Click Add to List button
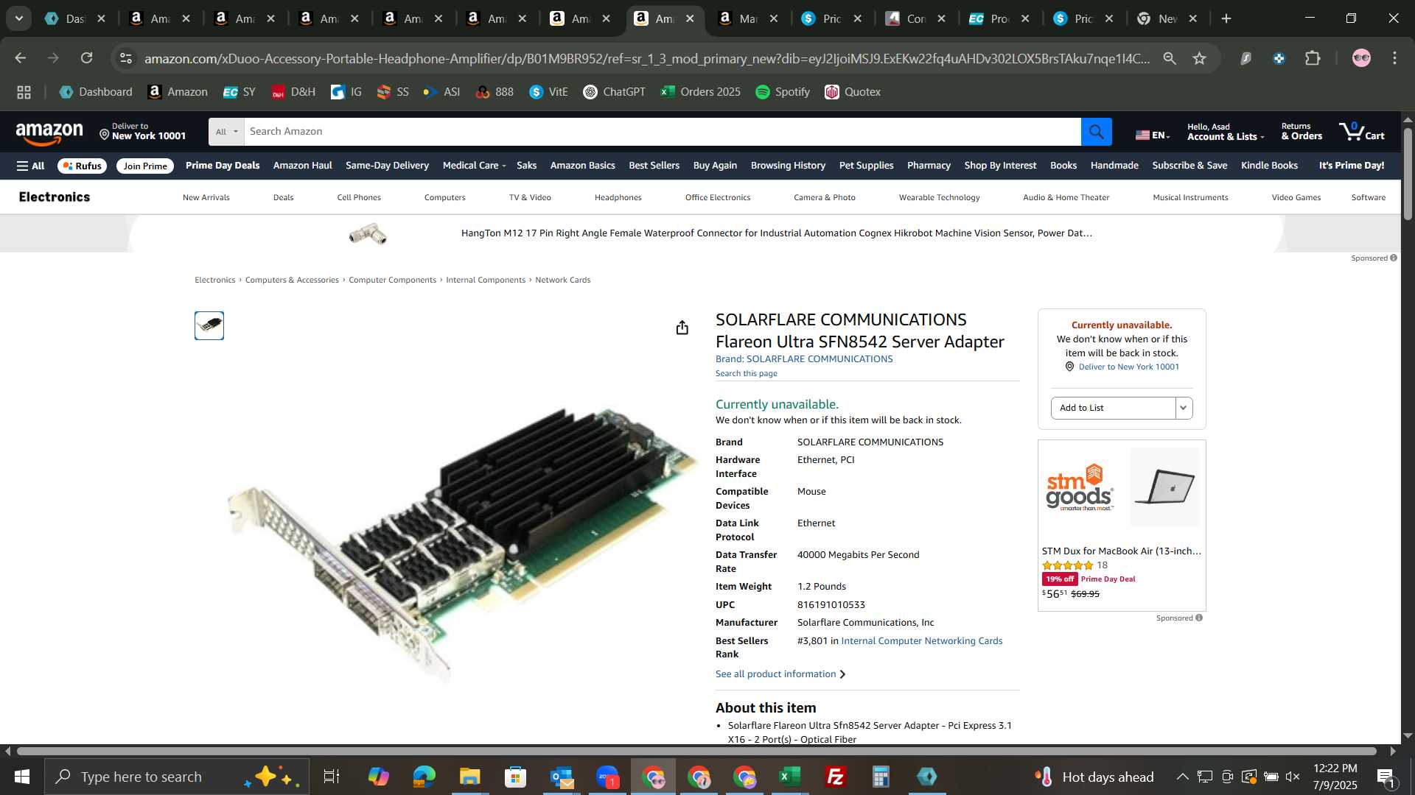 click(1113, 408)
